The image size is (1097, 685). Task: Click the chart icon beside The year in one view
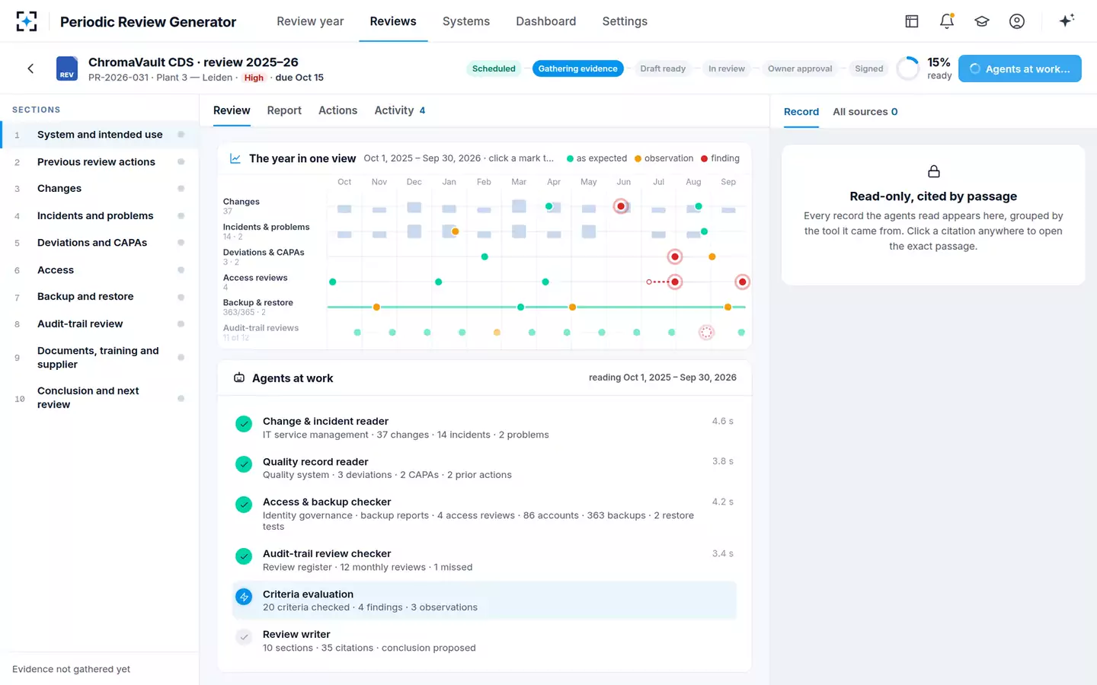[x=235, y=158]
